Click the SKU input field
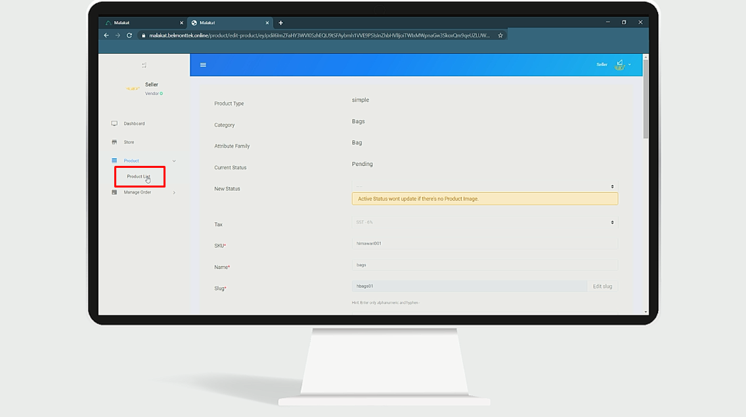746x417 pixels. click(485, 243)
